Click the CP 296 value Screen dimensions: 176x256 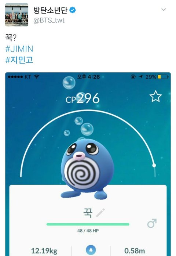coord(82,98)
